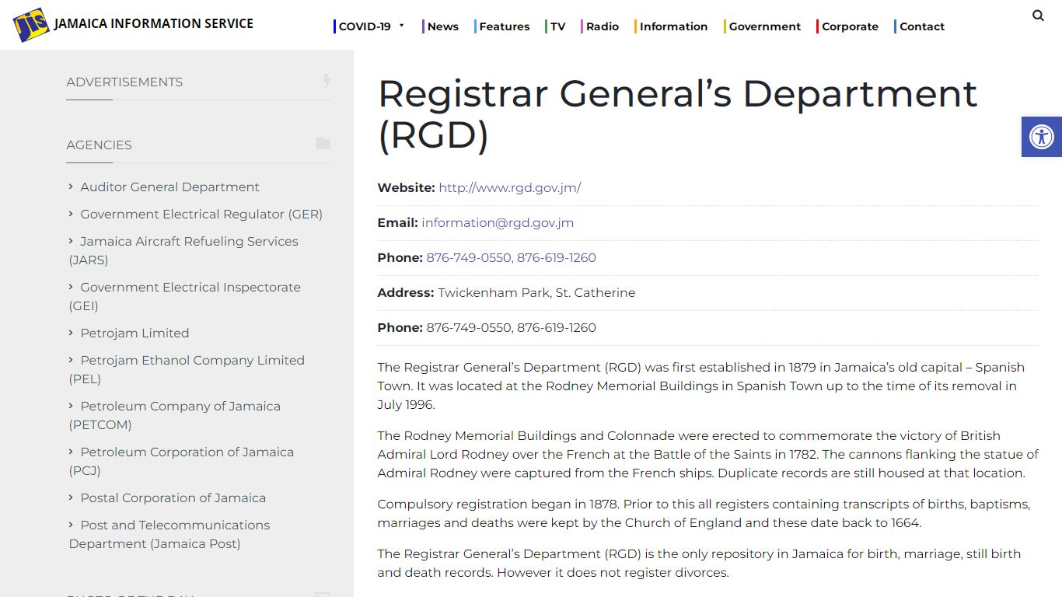Open Petroleum Corporation of Jamaica (PCJ)
The height and width of the screenshot is (597, 1062).
pyautogui.click(x=181, y=461)
